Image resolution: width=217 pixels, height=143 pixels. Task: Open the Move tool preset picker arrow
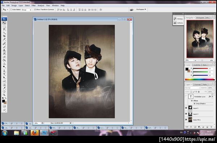coord(8,10)
